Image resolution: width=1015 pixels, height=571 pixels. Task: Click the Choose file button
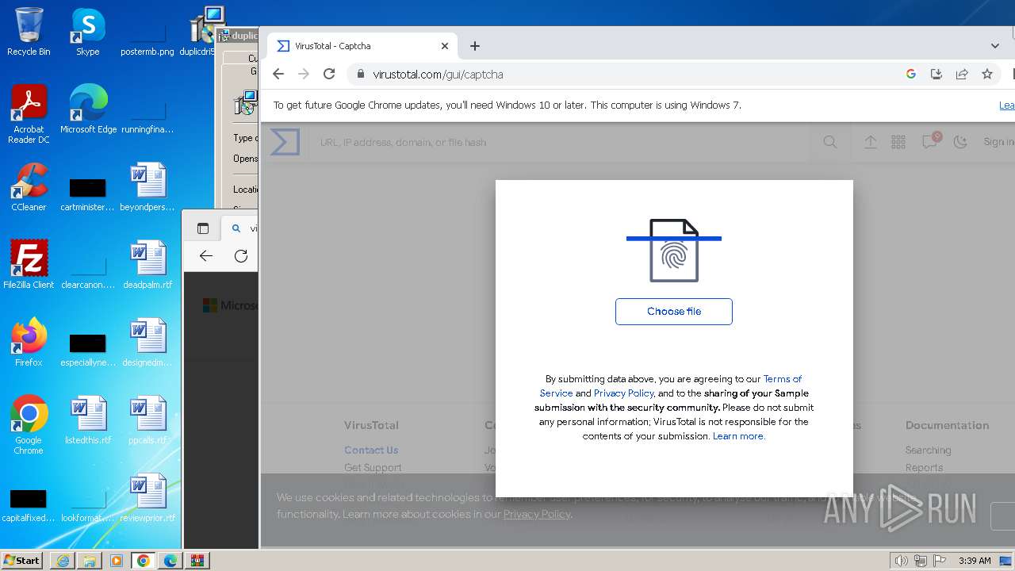[673, 312]
